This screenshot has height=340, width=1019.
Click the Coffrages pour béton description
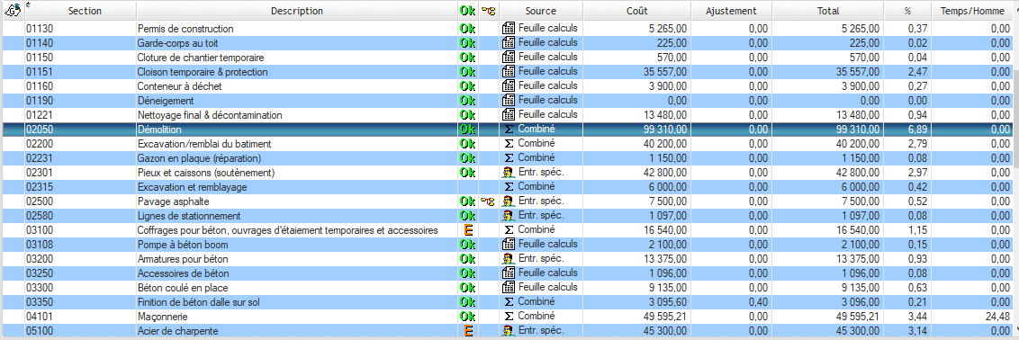[x=287, y=230]
